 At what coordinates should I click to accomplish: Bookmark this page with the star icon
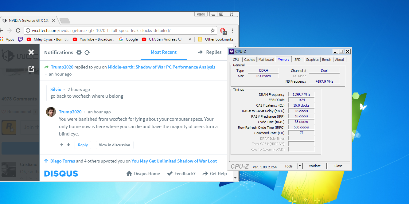[212, 30]
